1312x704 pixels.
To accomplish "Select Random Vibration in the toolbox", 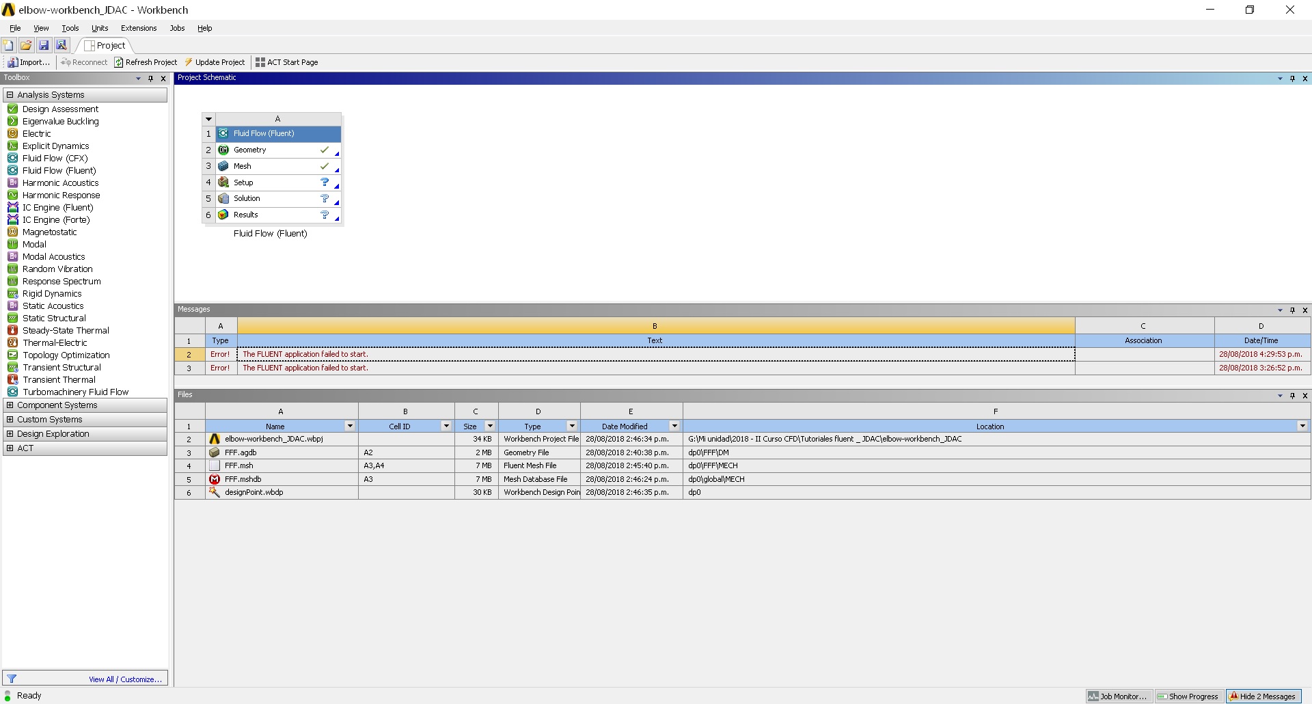I will click(x=57, y=269).
